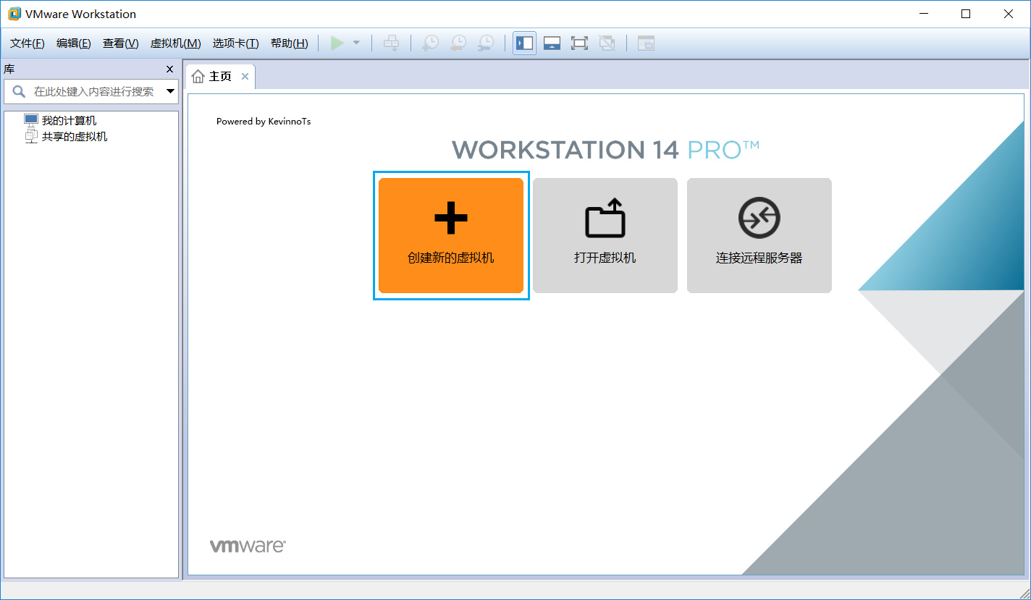Click 打开虚拟机 button
1031x600 pixels.
[x=605, y=235]
